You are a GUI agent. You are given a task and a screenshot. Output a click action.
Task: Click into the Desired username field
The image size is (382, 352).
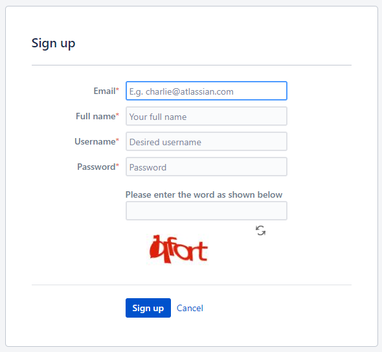pyautogui.click(x=207, y=141)
